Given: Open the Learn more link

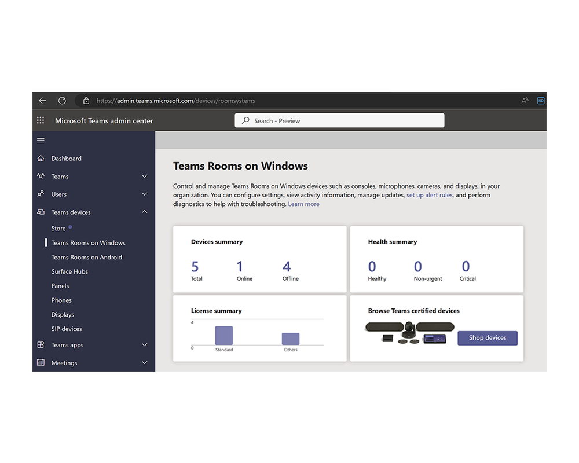Looking at the screenshot, I should (303, 204).
